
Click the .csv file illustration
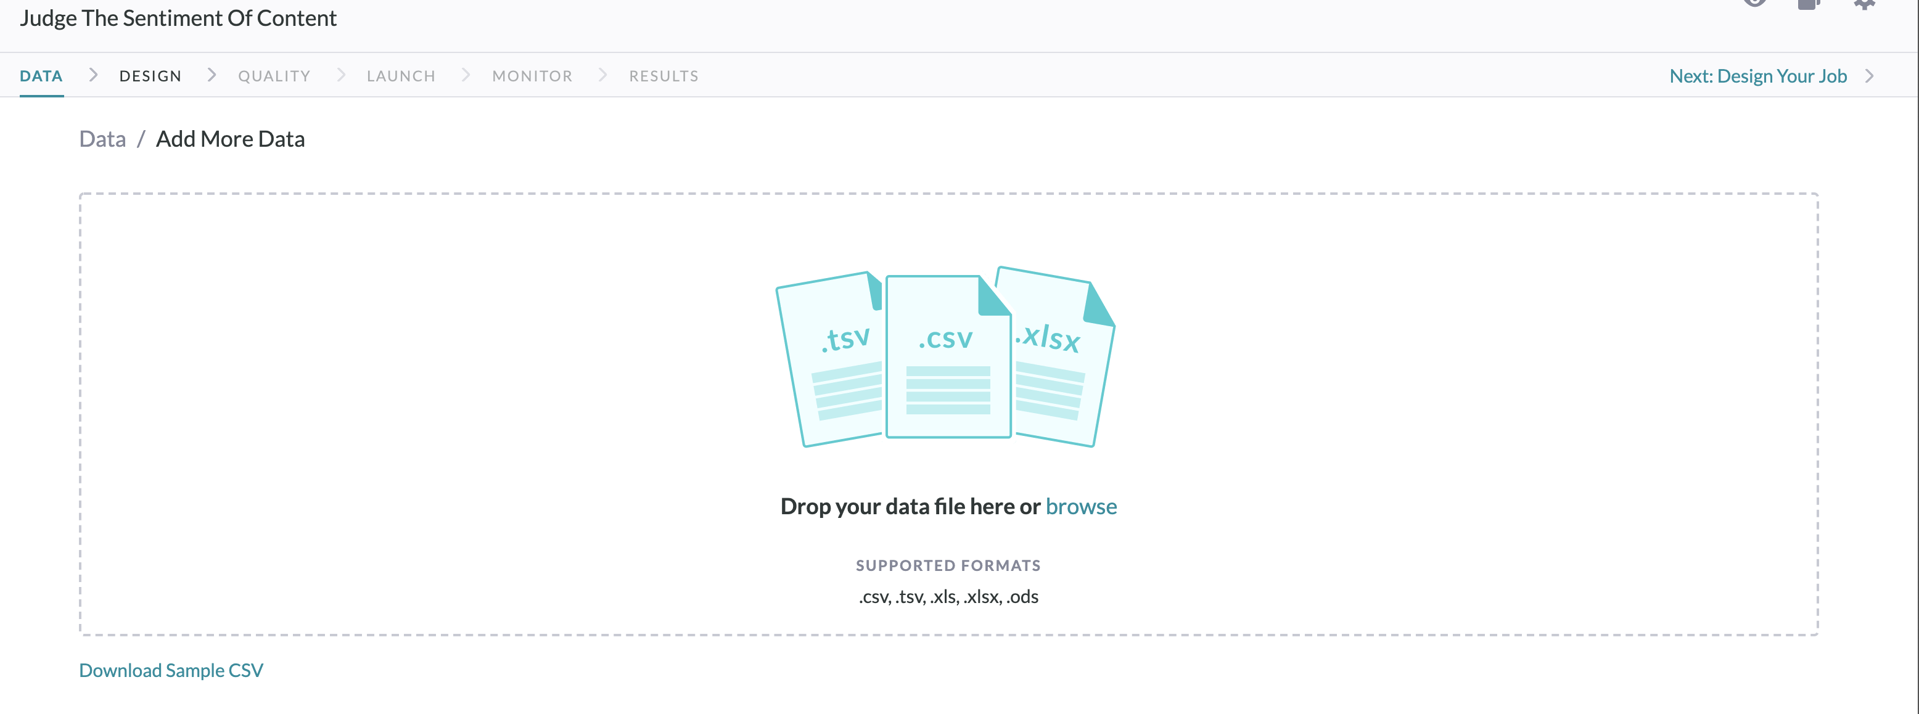(948, 356)
